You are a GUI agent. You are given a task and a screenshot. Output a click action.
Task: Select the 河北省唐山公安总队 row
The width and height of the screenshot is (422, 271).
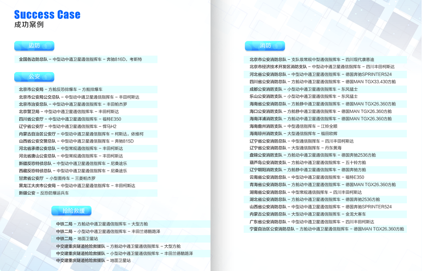(x=86, y=156)
